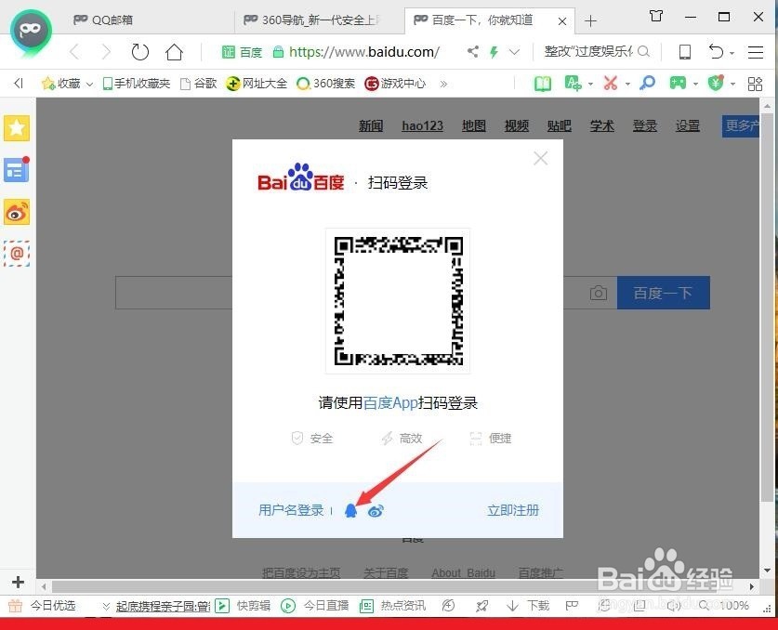Click the screenshot scissors icon
778x630 pixels.
[x=611, y=83]
